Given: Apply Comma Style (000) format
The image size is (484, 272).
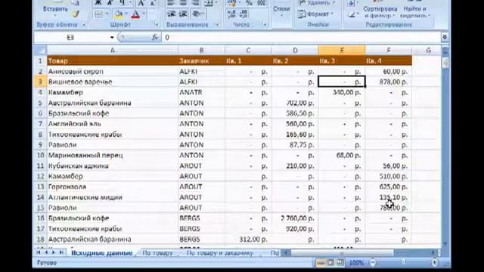Looking at the screenshot, I should click(262, 3).
